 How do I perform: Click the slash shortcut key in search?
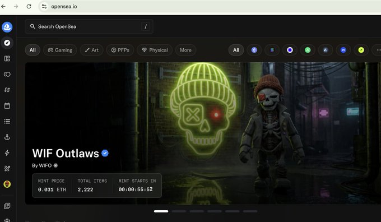pos(146,26)
